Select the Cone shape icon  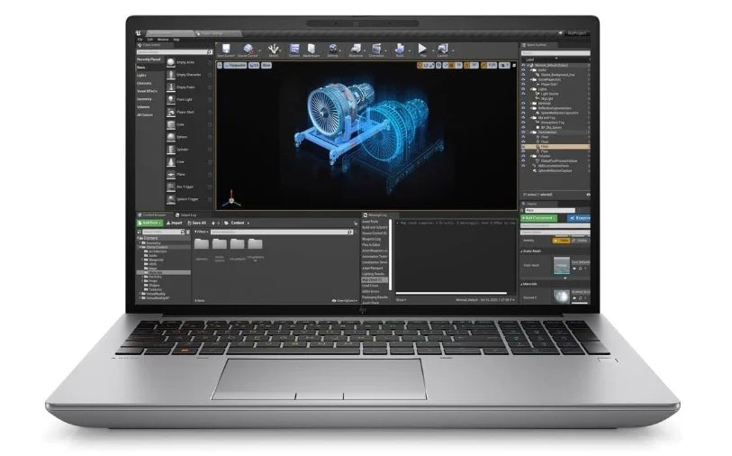(171, 162)
